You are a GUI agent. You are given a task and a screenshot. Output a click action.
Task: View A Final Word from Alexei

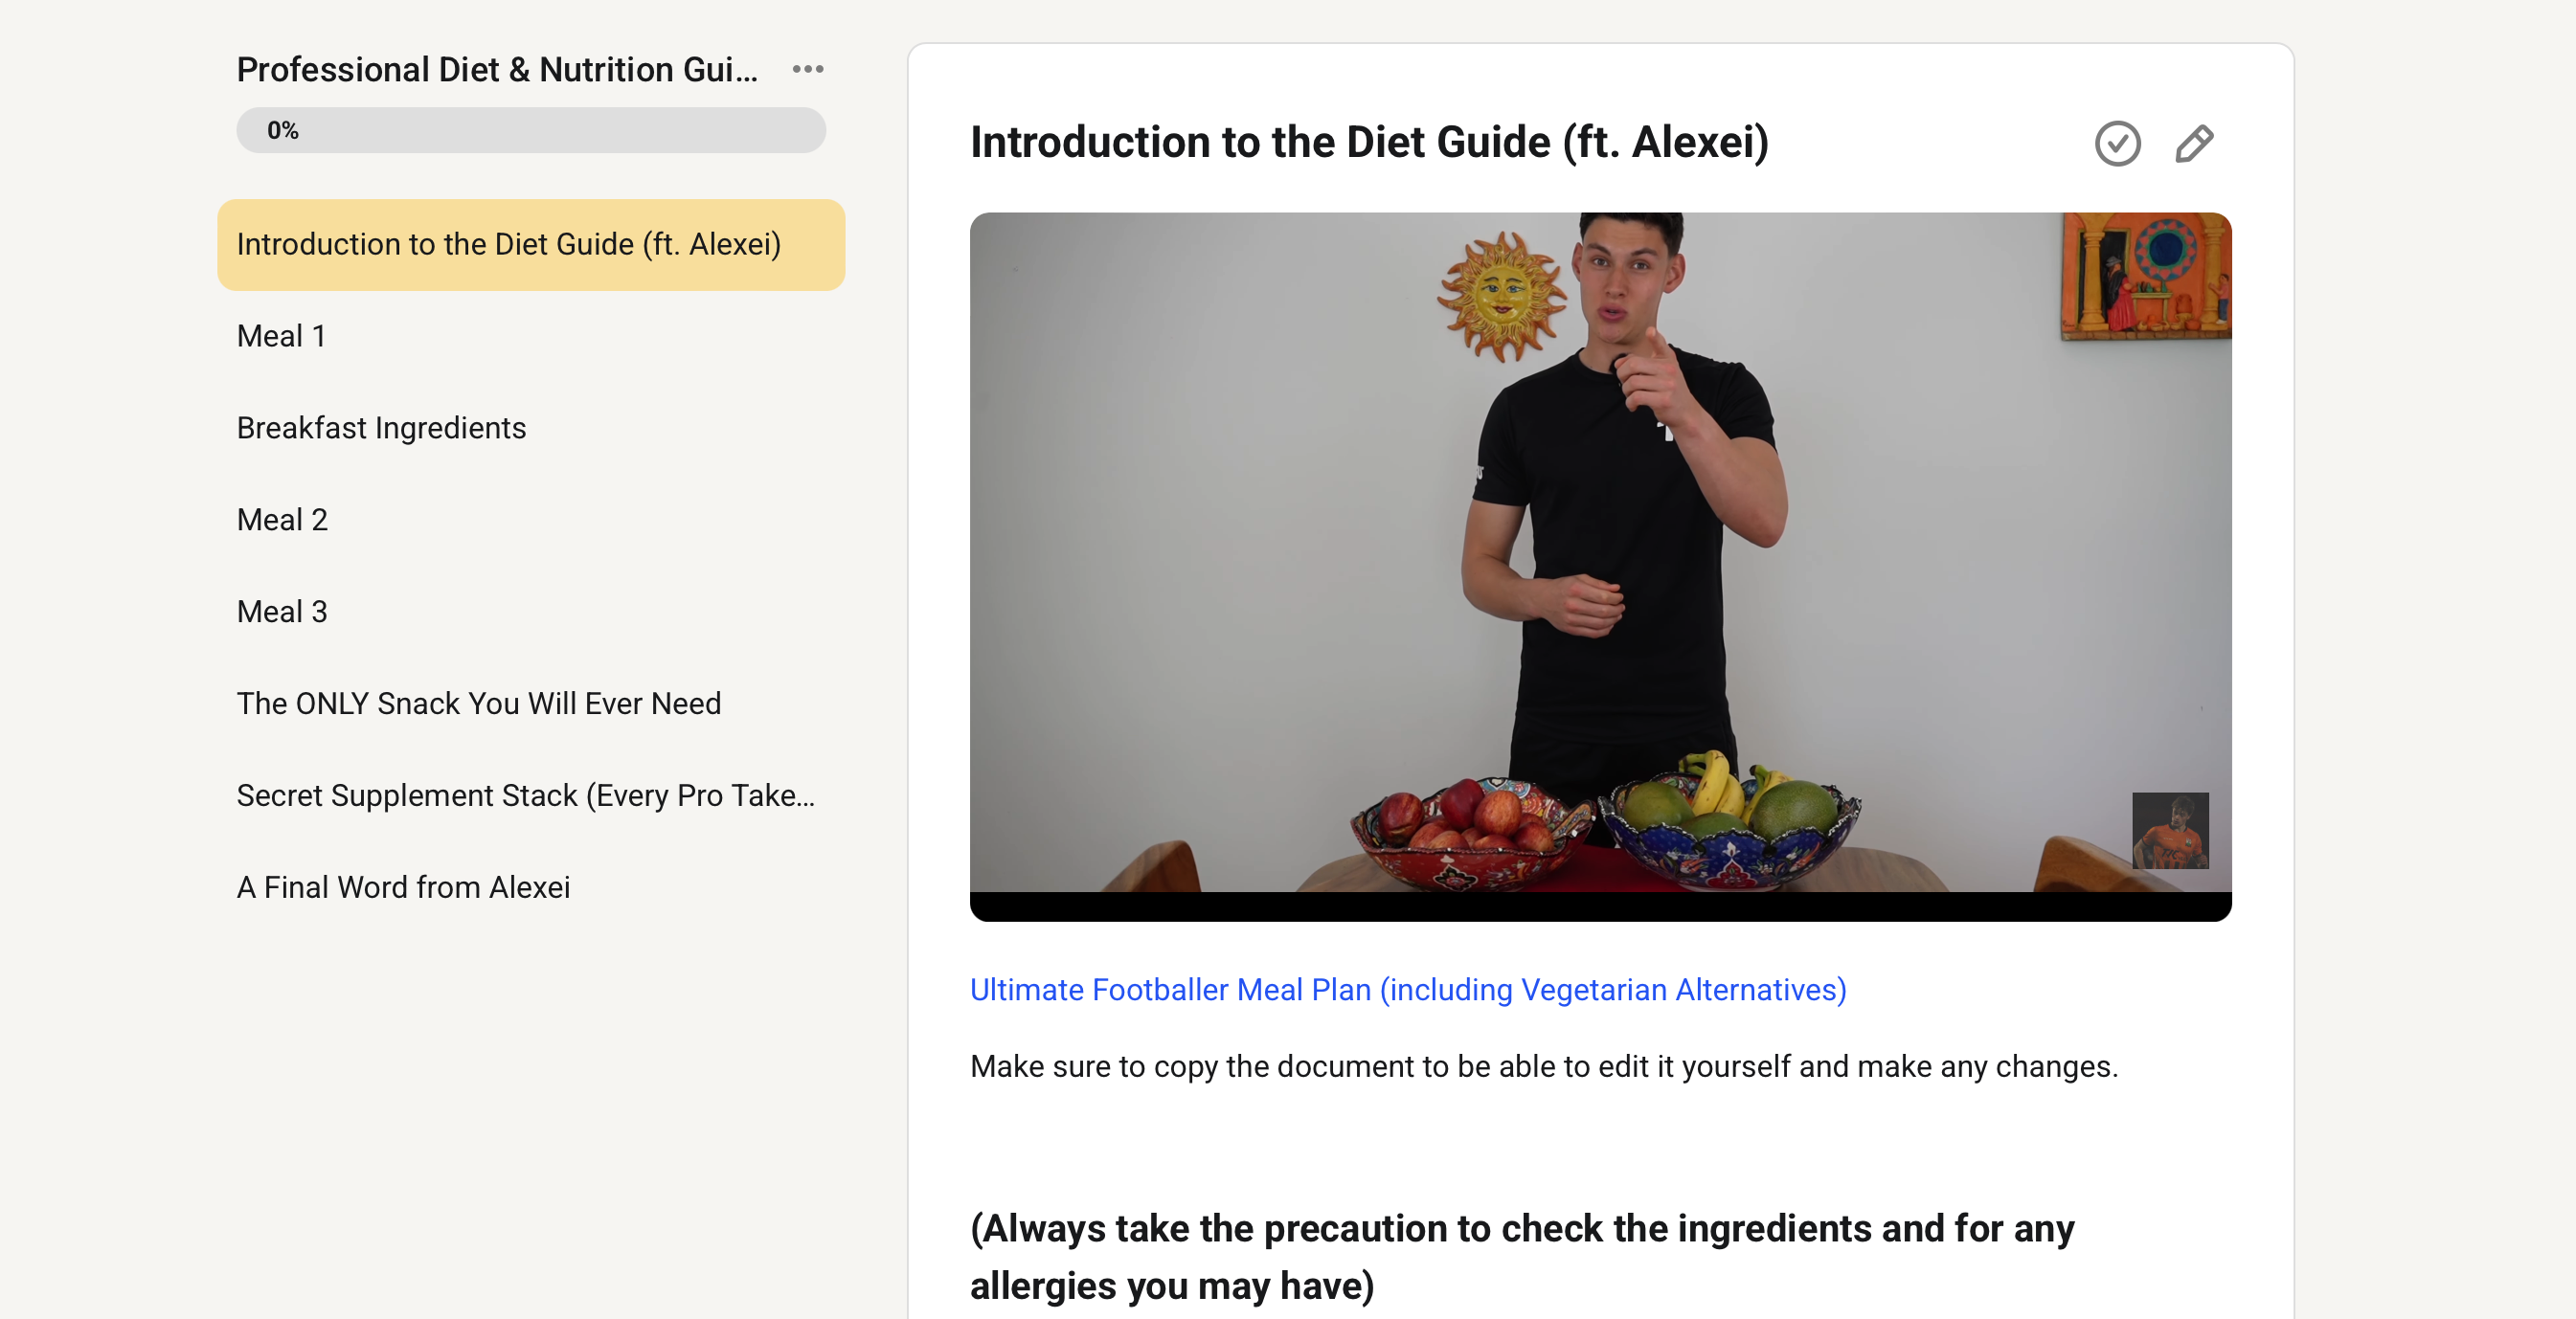[531, 888]
